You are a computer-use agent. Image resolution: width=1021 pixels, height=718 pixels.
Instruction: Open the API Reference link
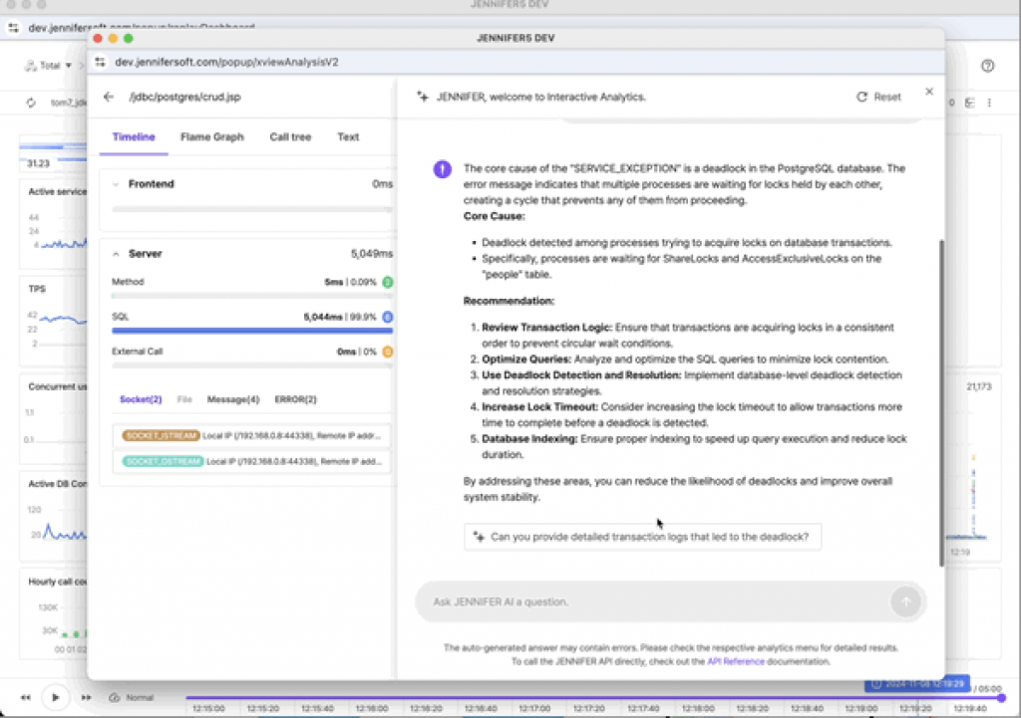pyautogui.click(x=736, y=661)
